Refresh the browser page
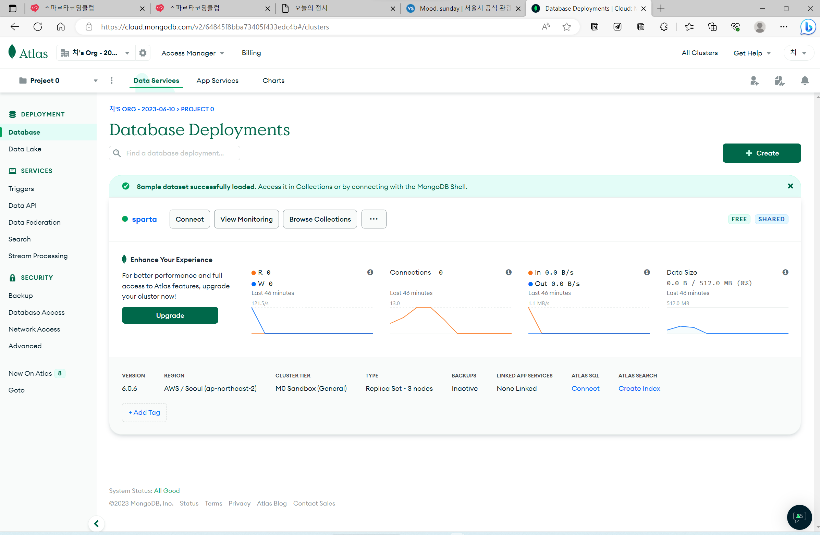 coord(38,27)
